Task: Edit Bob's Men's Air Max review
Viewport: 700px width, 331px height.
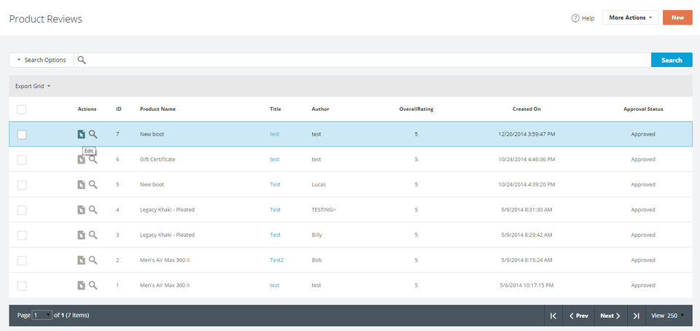Action: coord(81,260)
